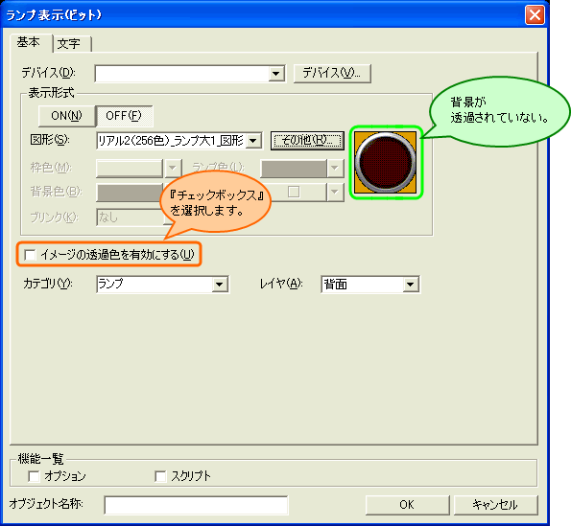The image size is (571, 526).
Task: Select the 基本 tab
Action: click(x=29, y=42)
